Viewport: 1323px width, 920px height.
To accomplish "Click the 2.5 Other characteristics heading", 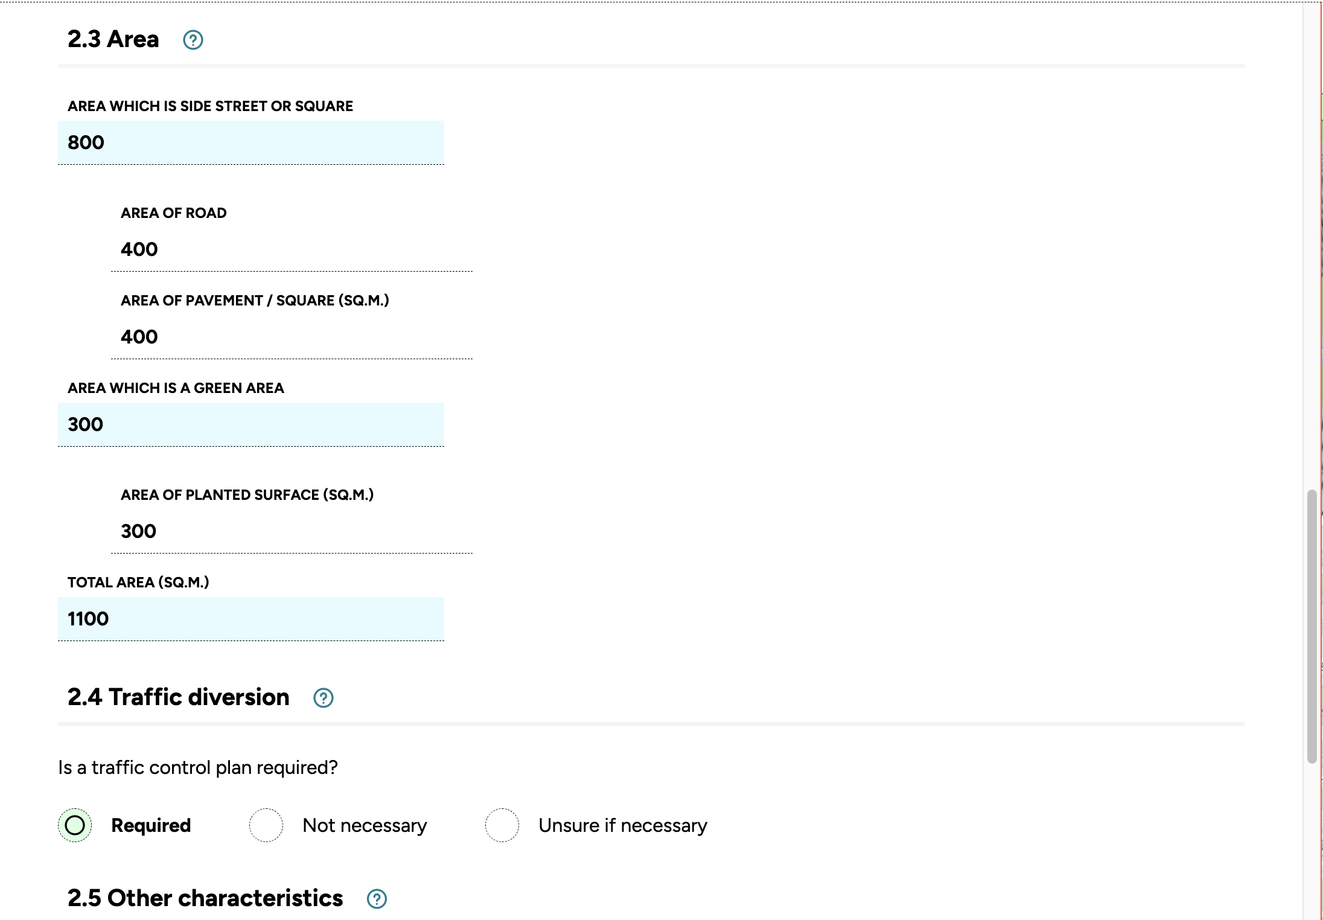I will pos(205,898).
